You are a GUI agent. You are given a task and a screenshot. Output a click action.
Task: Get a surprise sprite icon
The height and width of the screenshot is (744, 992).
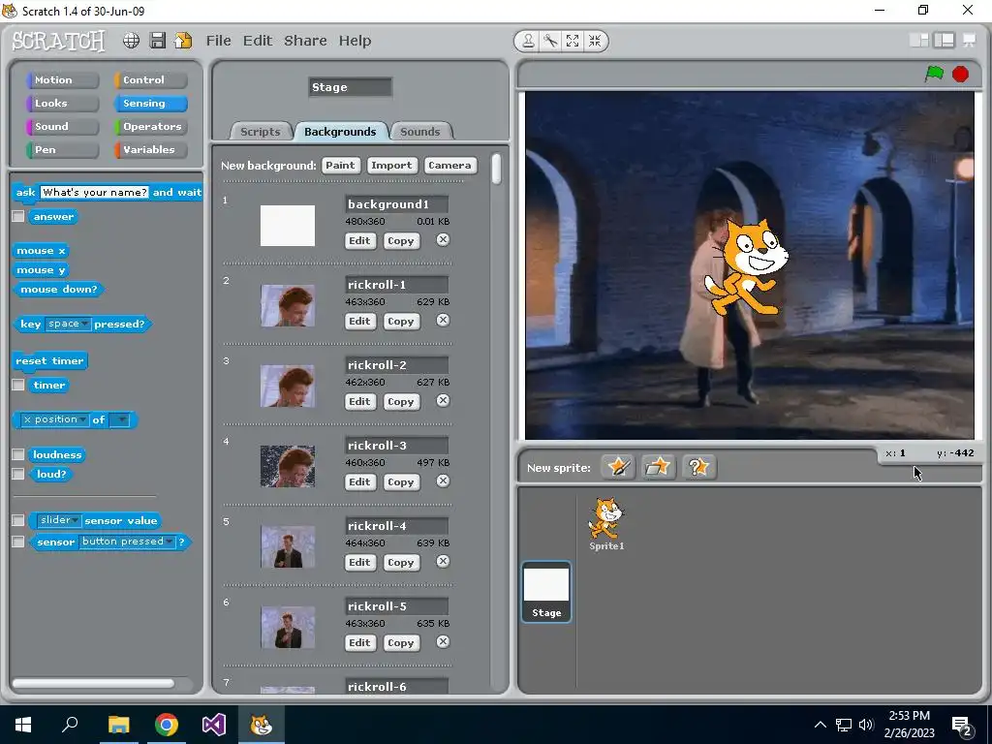698,468
